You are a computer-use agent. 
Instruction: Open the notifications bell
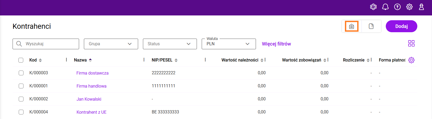pyautogui.click(x=385, y=7)
